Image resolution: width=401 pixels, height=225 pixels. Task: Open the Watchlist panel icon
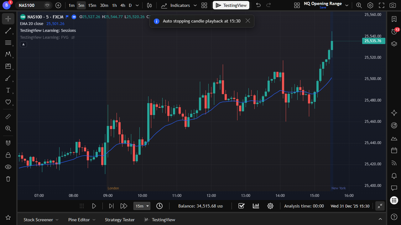(x=394, y=19)
